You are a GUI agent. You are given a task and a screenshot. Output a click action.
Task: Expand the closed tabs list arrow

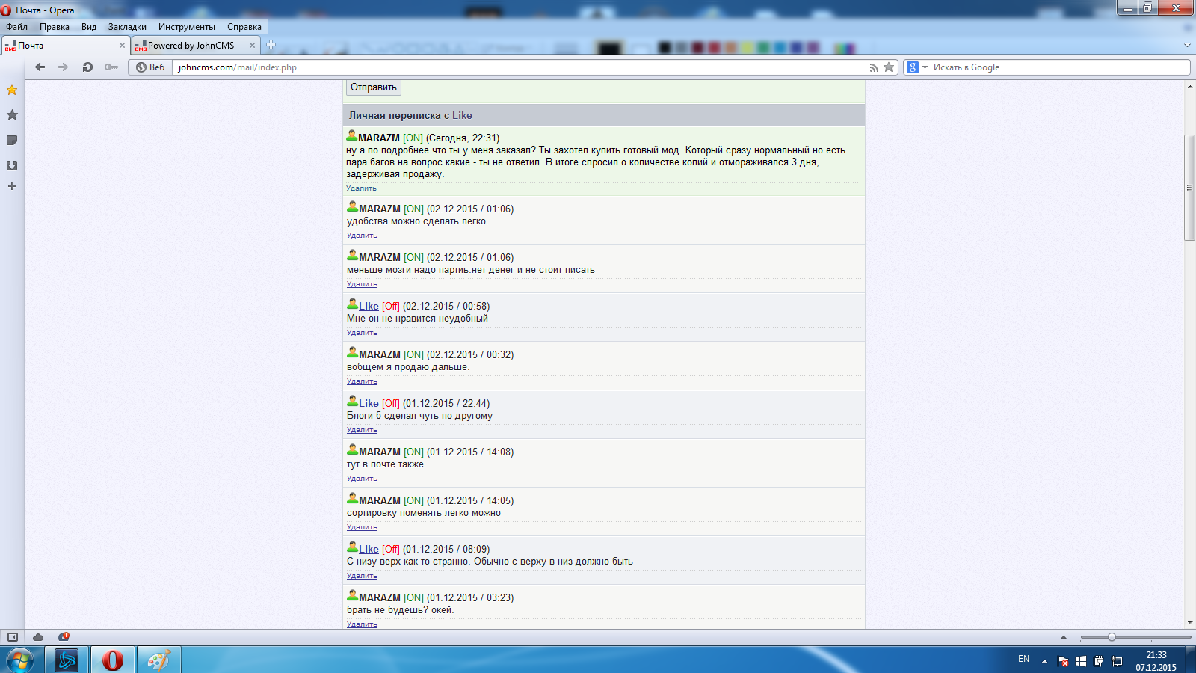point(1187,45)
